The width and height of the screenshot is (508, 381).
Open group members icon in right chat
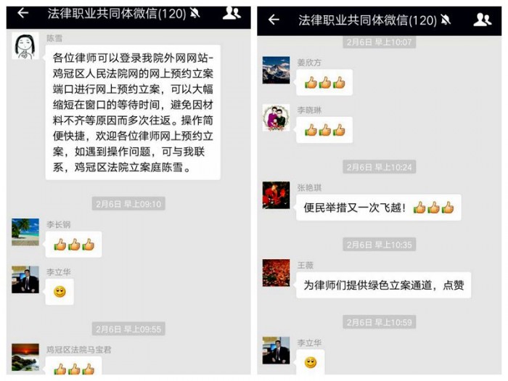tap(483, 20)
